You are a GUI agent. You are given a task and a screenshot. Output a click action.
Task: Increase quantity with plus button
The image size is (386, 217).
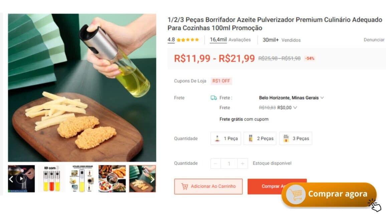coord(242,164)
